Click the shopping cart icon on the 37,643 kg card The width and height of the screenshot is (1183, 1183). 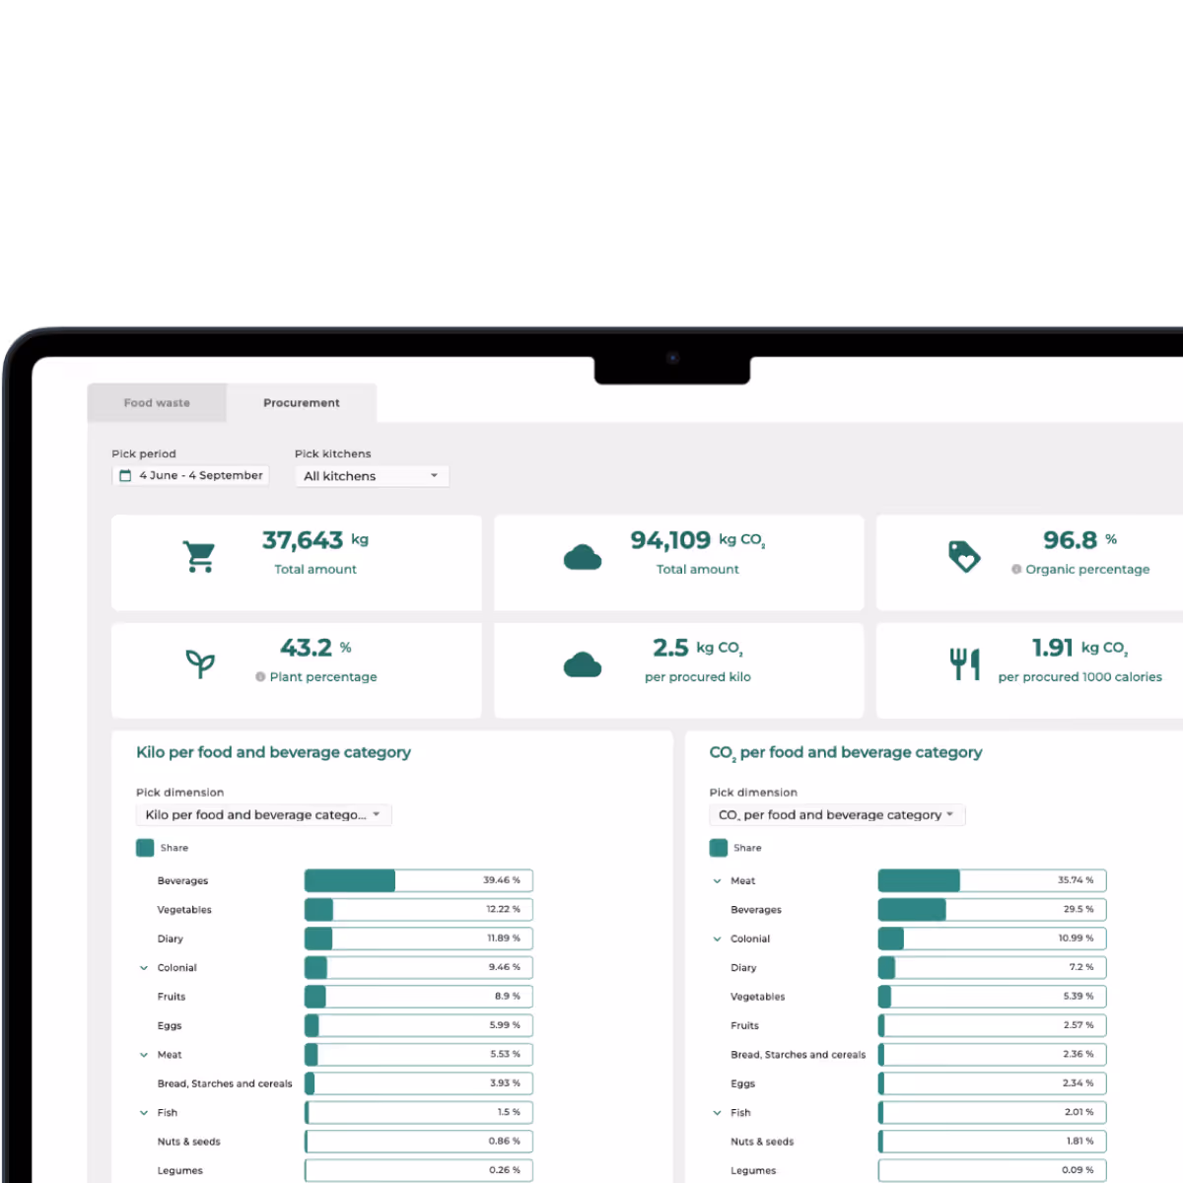coord(199,556)
